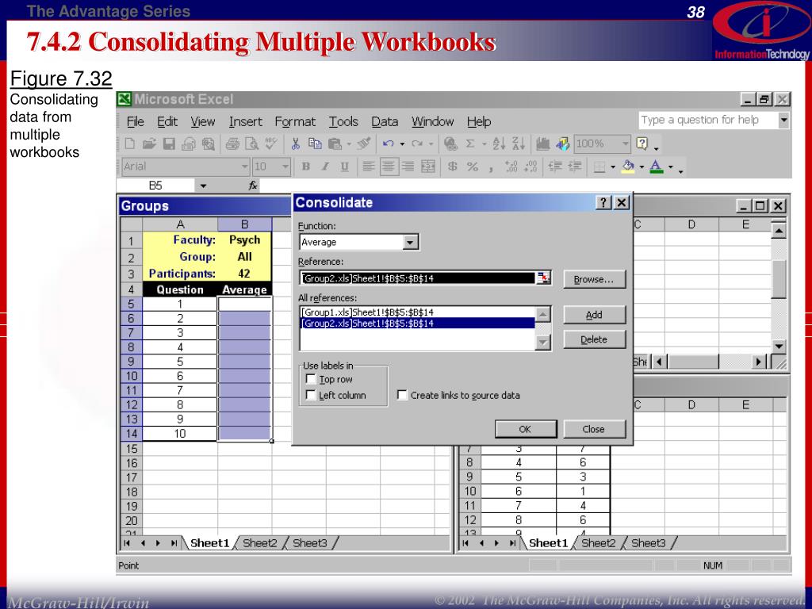Click the Fill Color paint bucket swatch
Image resolution: width=812 pixels, height=609 pixels.
[x=628, y=167]
